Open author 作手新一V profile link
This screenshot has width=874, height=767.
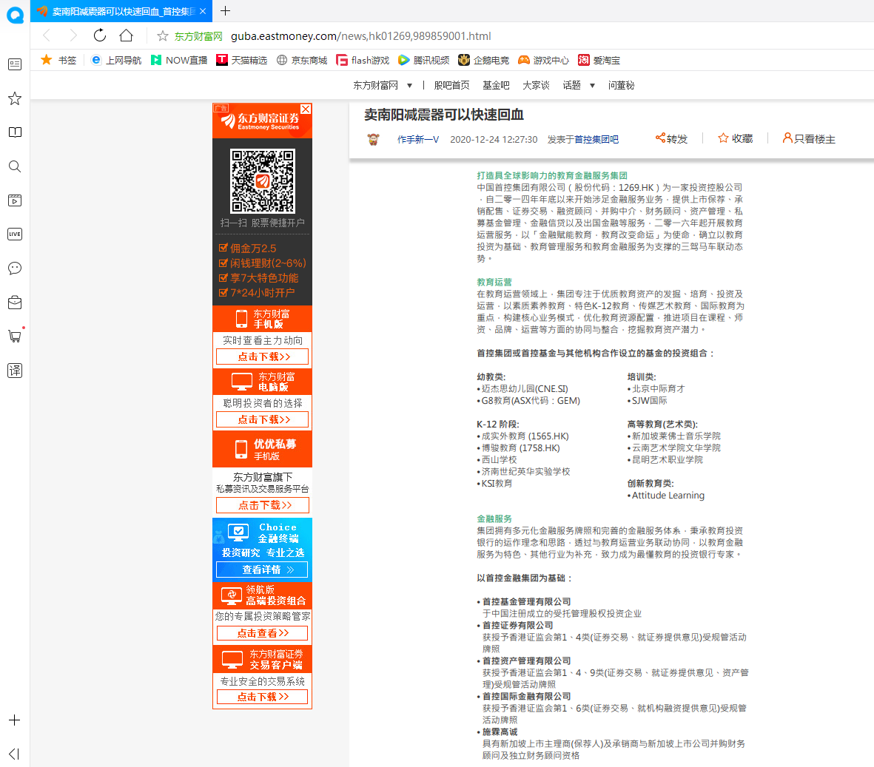point(418,139)
